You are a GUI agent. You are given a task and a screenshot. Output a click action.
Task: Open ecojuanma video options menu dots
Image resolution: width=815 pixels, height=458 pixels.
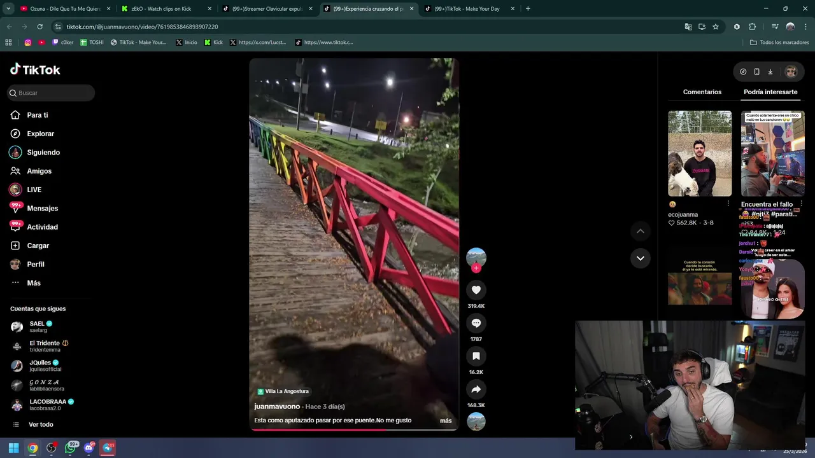tap(728, 204)
